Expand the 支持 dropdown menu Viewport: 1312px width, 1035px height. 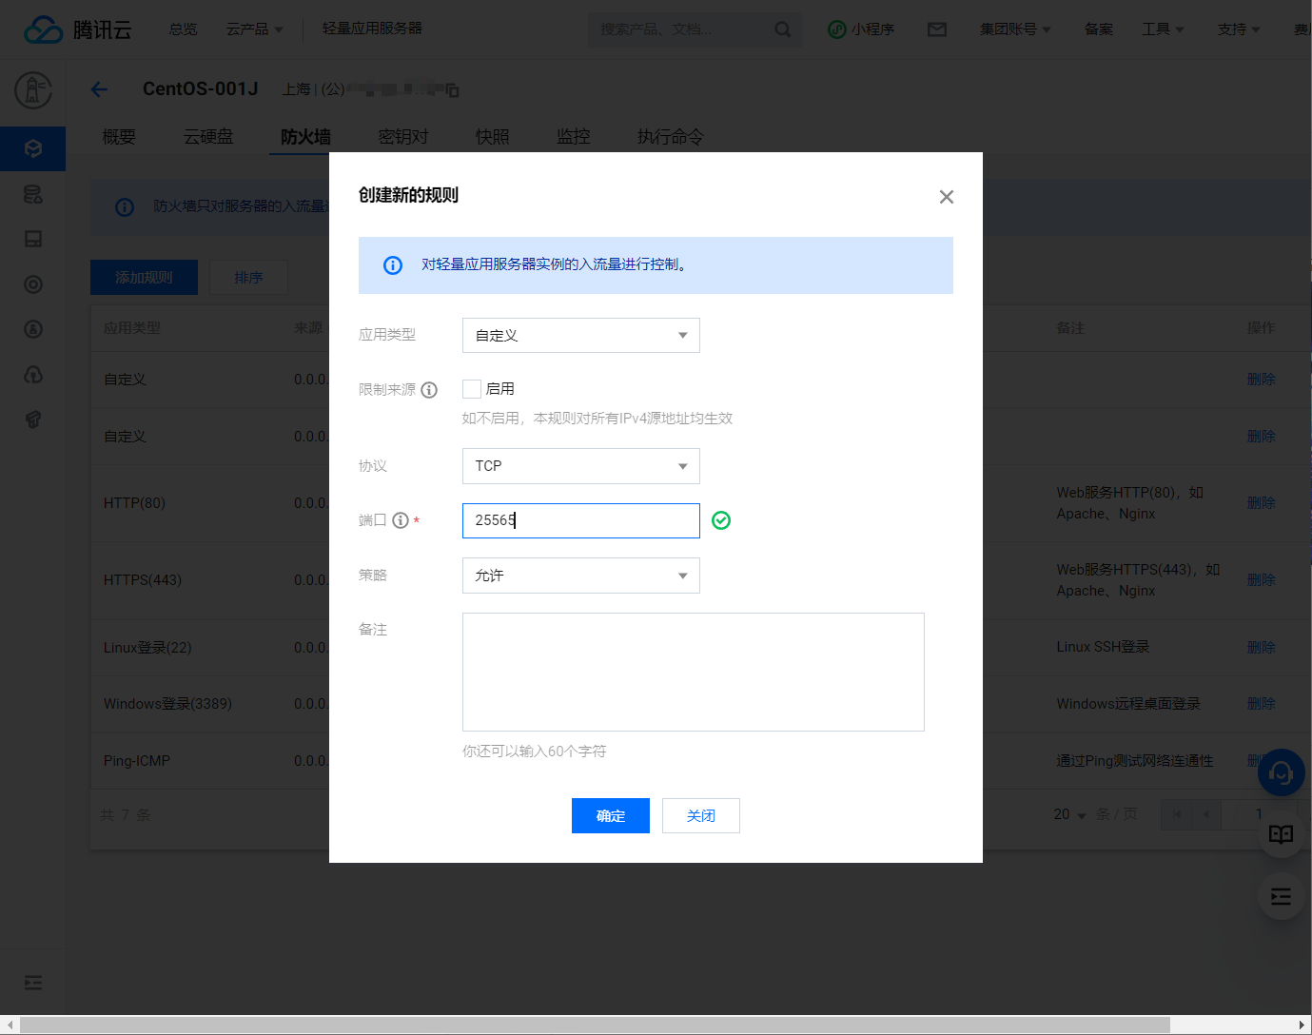(x=1239, y=29)
